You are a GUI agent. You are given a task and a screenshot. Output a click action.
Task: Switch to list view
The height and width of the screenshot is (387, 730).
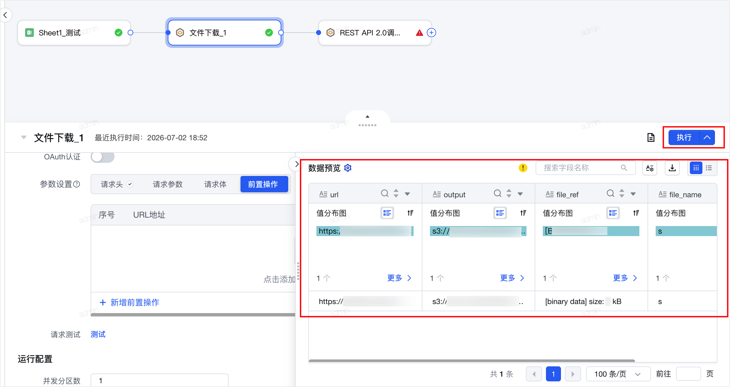[709, 168]
